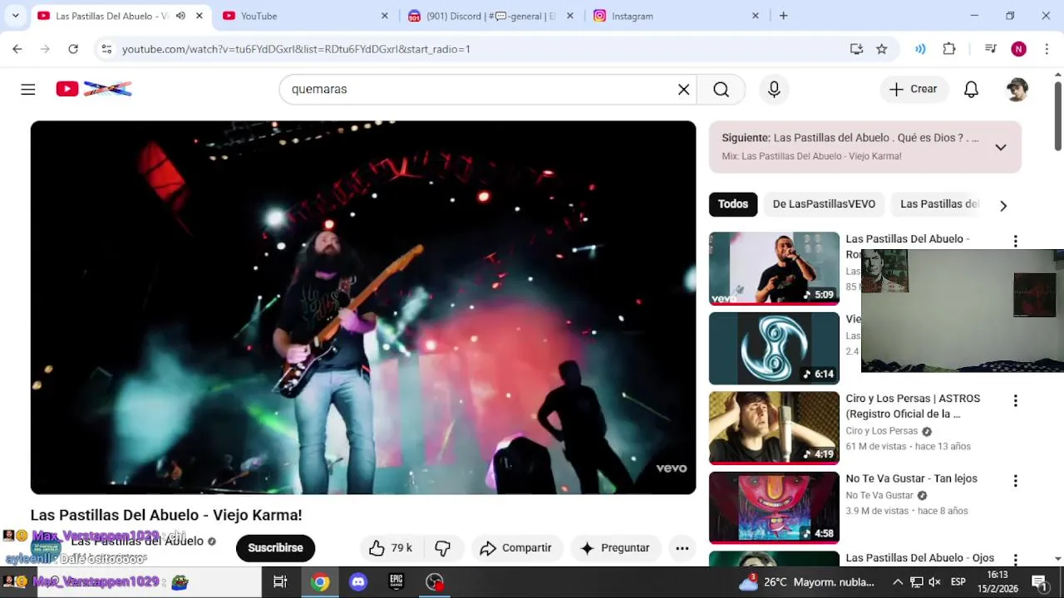The width and height of the screenshot is (1064, 598).
Task: Open Google Chrome from the taskbar
Action: coord(319,582)
